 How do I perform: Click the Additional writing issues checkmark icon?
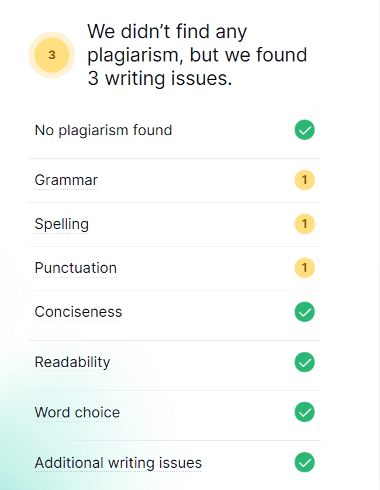click(304, 462)
